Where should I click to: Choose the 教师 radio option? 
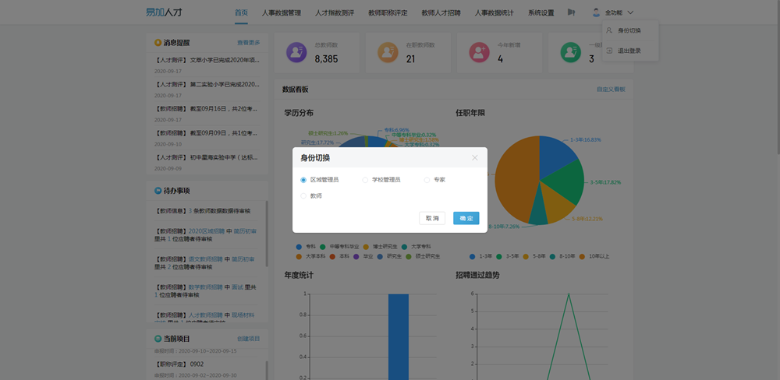[x=304, y=196]
